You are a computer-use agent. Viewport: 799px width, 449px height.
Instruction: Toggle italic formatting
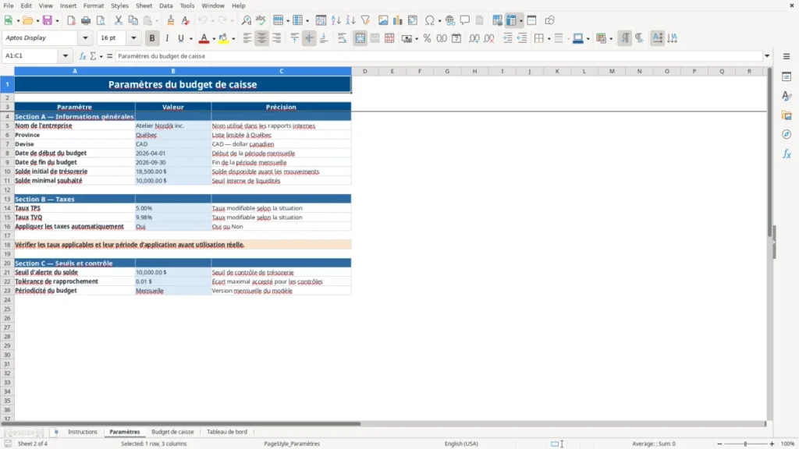coord(167,38)
